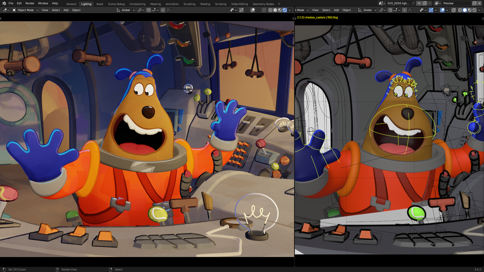Viewport: 484px width, 272px height.
Task: Toggle snapping magnet in left viewport
Action: 149,10
